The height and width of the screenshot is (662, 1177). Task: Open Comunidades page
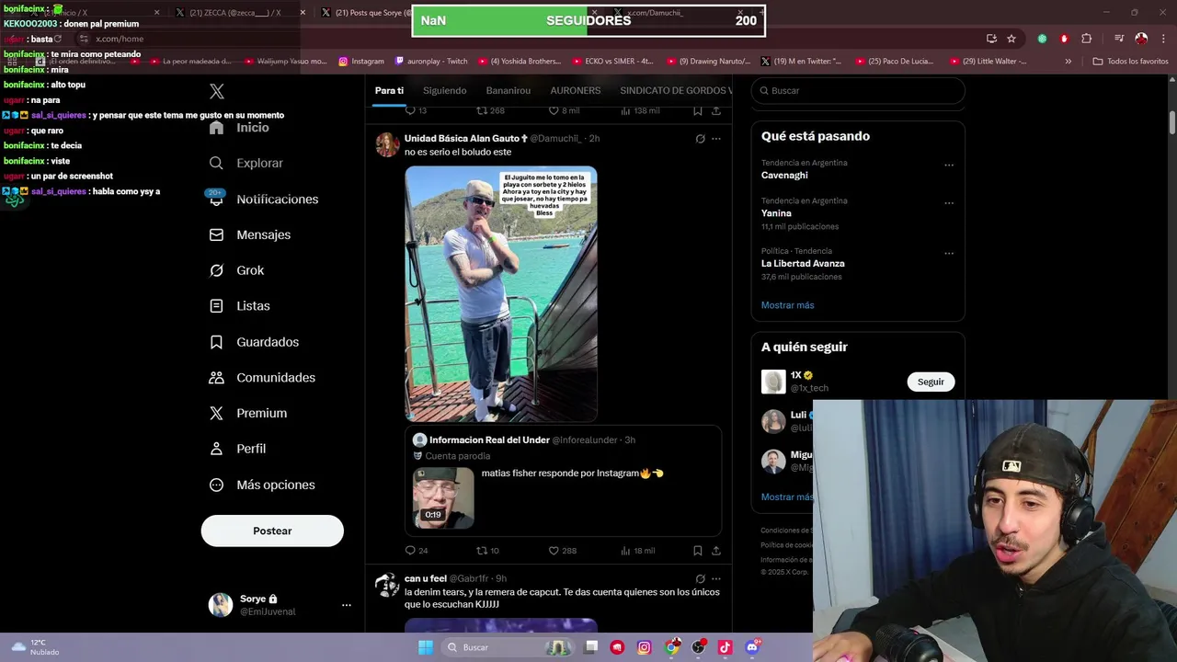[262, 377]
